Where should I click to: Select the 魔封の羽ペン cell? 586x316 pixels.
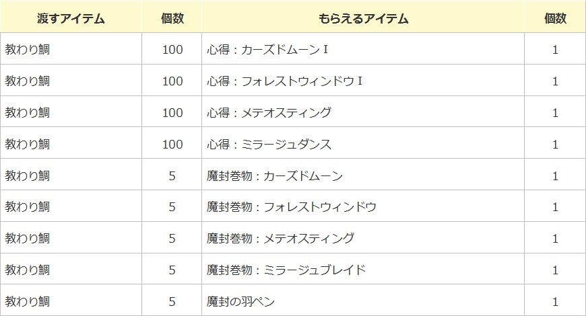pyautogui.click(x=240, y=301)
